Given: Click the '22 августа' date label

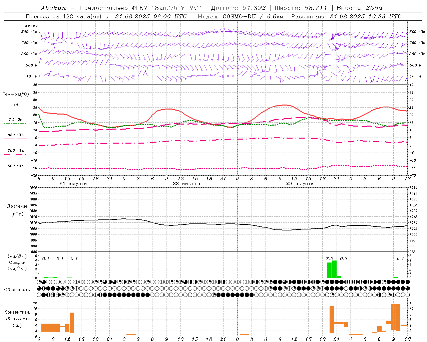Looking at the screenshot, I should [186, 184].
